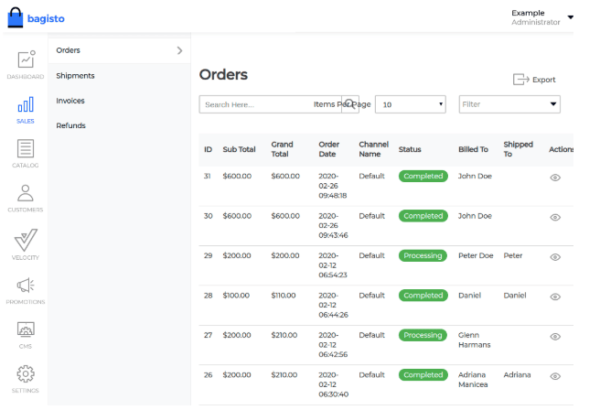View order 29 using eye icon
This screenshot has height=410, width=600.
(x=555, y=257)
